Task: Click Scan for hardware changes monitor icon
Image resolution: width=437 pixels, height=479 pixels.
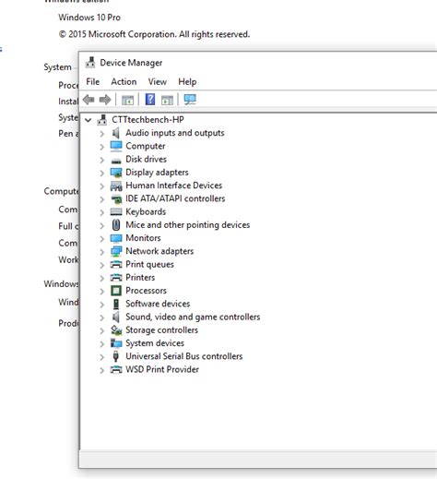Action: 190,100
